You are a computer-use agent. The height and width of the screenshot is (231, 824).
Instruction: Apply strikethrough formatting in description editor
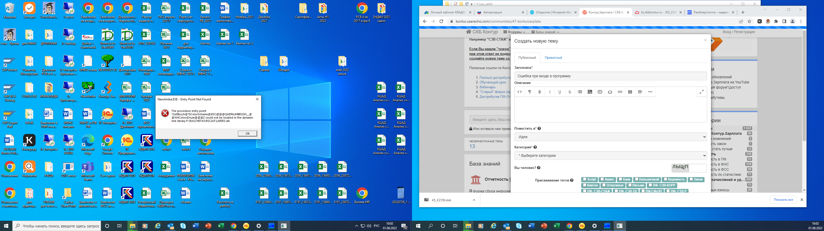point(570,92)
